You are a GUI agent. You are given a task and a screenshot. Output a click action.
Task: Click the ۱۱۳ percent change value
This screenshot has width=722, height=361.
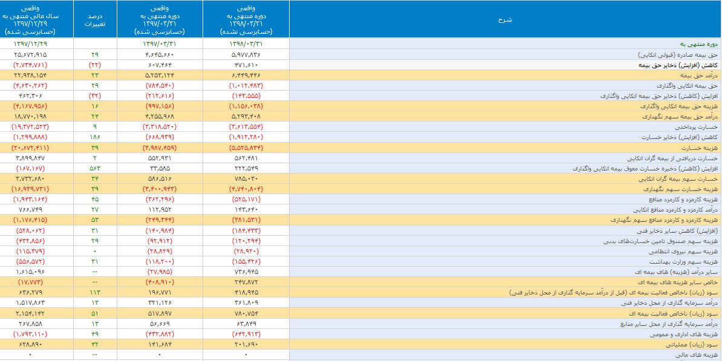click(95, 293)
